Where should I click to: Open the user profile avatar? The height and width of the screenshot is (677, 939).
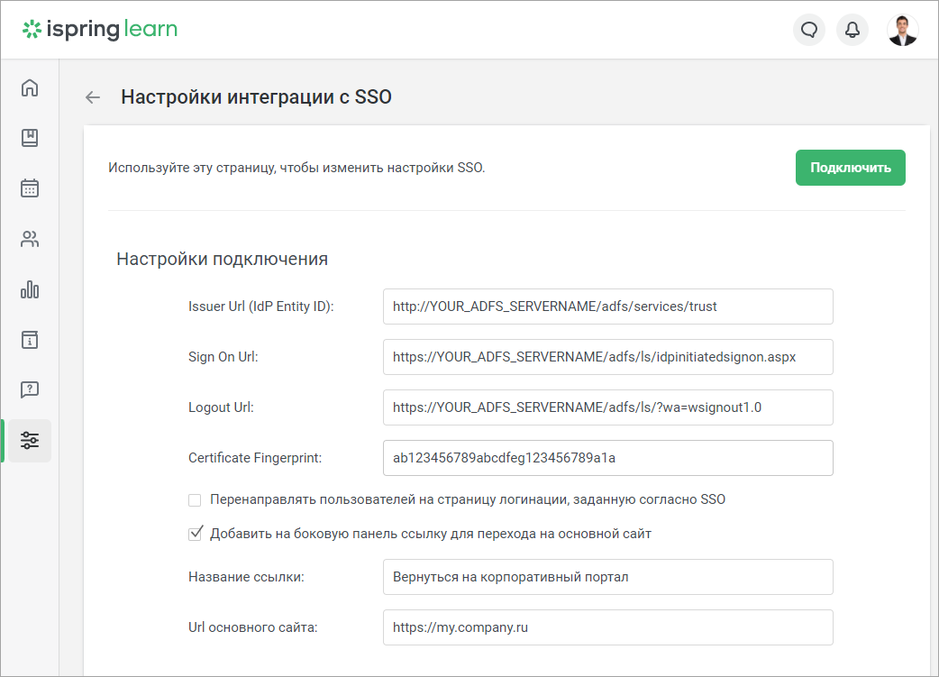point(902,30)
